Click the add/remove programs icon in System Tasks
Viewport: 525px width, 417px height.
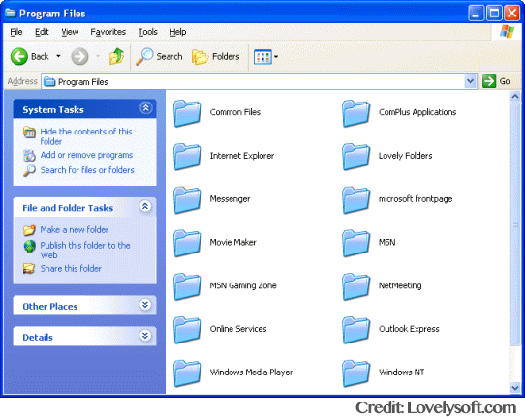29,155
